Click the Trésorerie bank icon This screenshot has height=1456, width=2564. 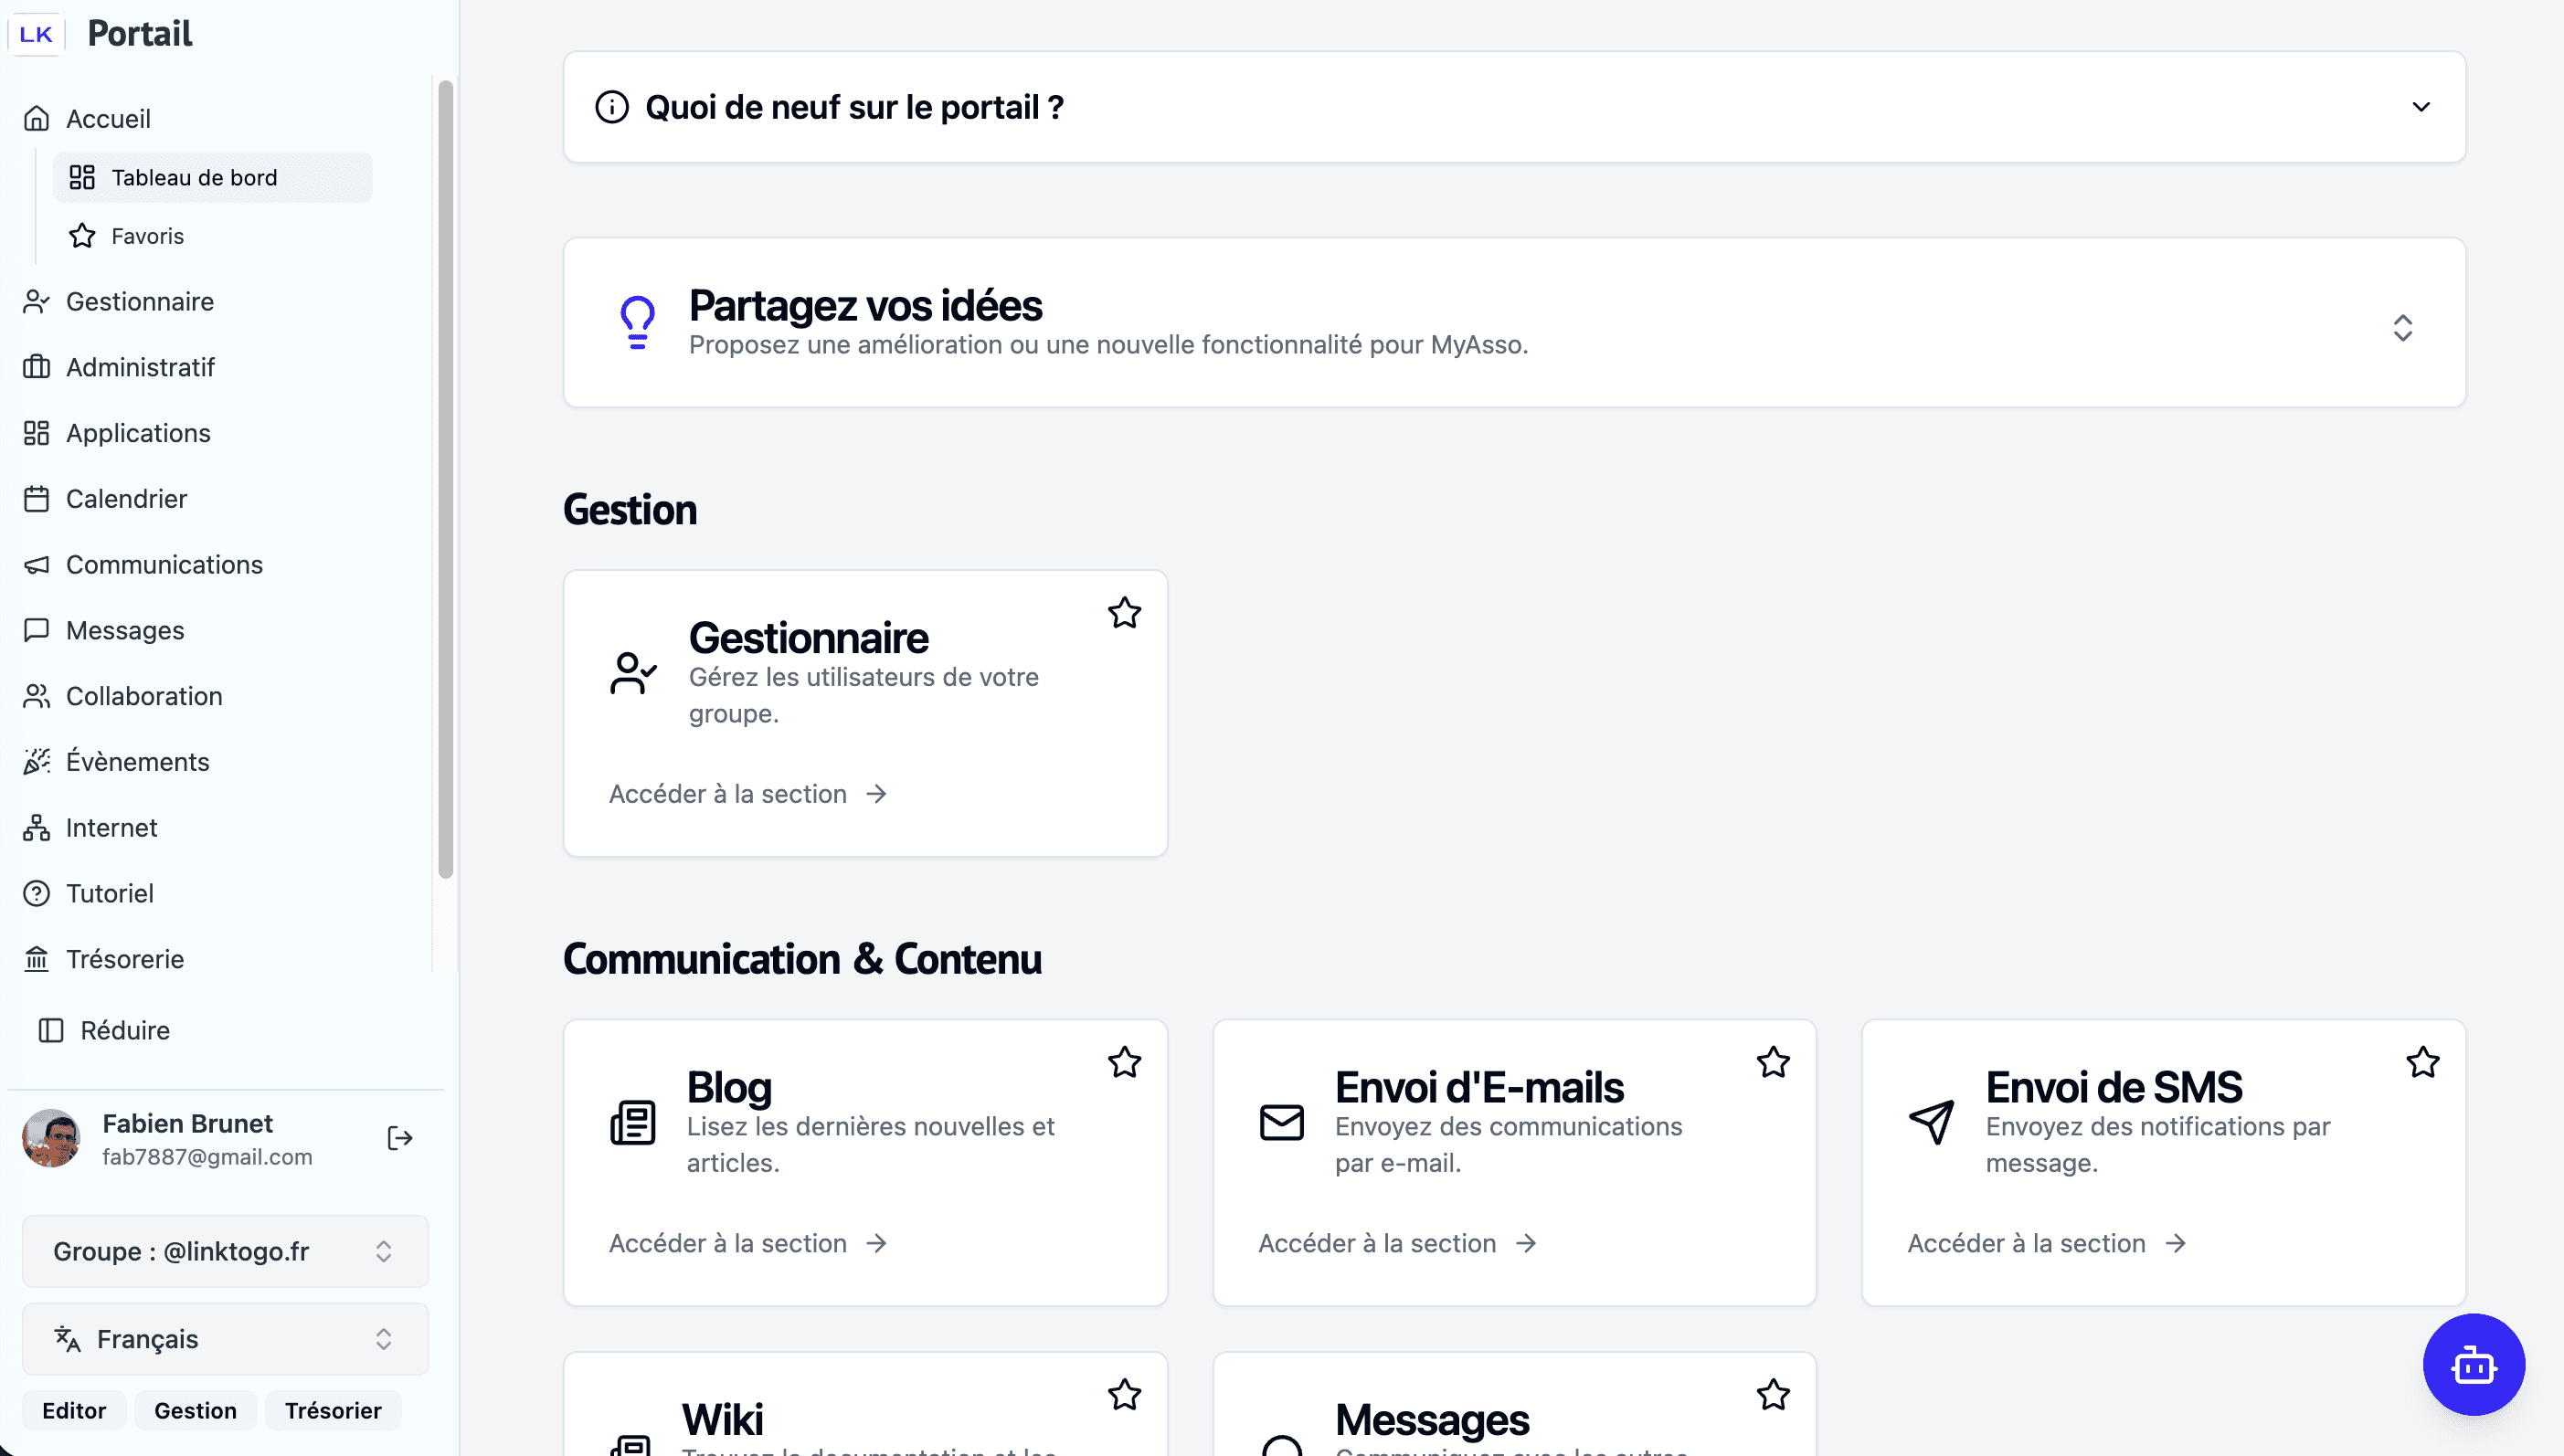(36, 958)
